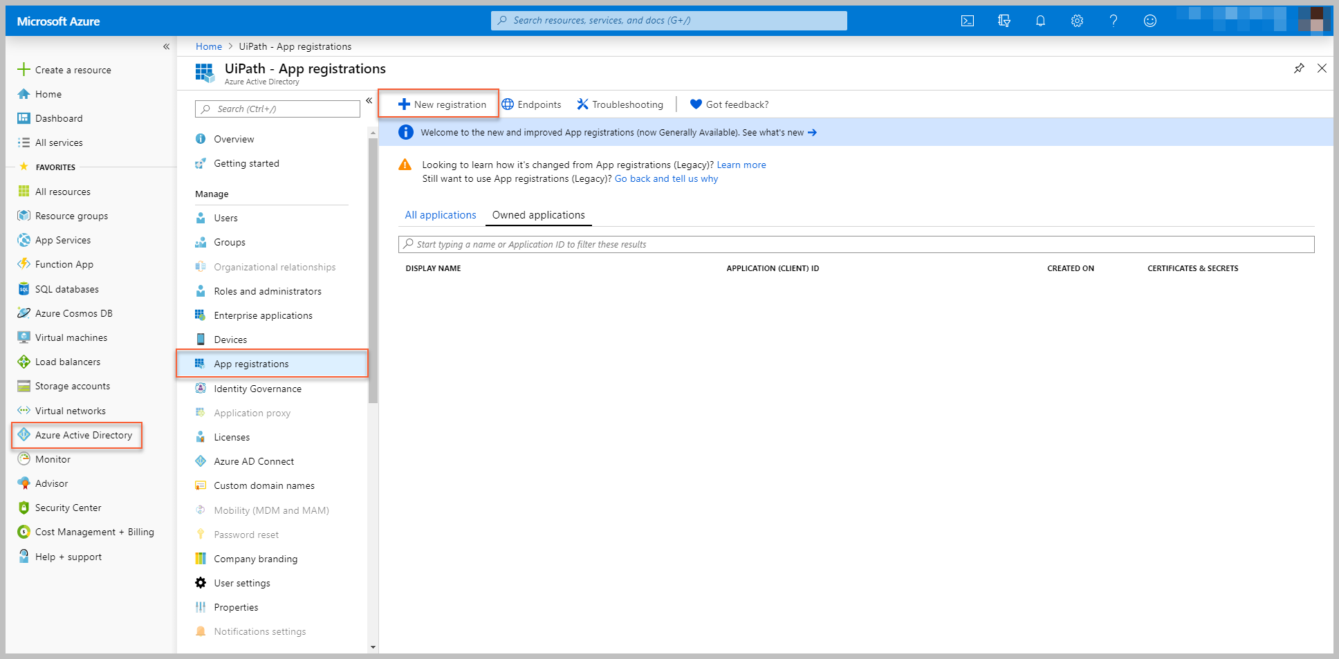Select the Owned applications tab

(538, 215)
